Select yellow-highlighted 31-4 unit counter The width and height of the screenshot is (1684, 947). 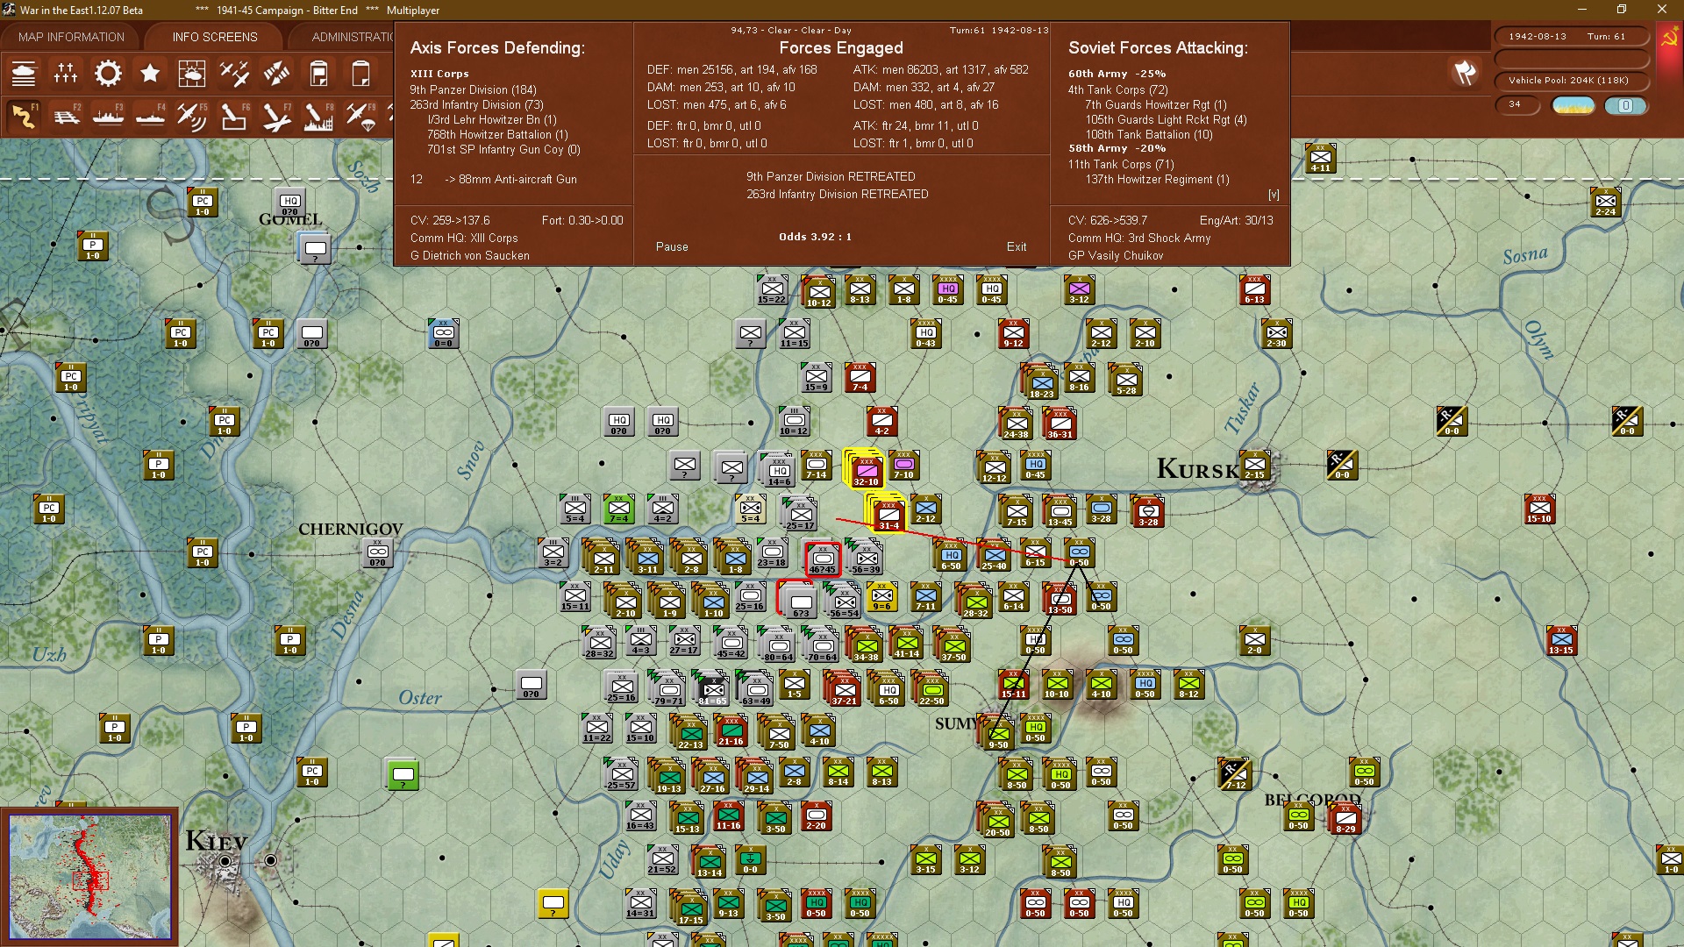coord(888,514)
